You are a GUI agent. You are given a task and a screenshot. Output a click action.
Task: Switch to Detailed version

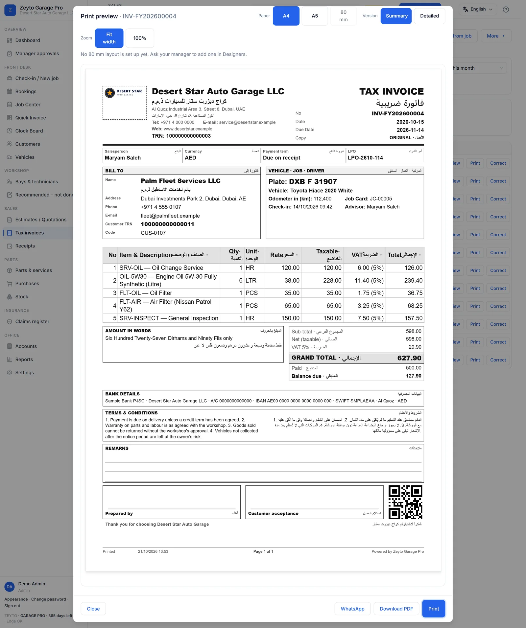pyautogui.click(x=429, y=16)
